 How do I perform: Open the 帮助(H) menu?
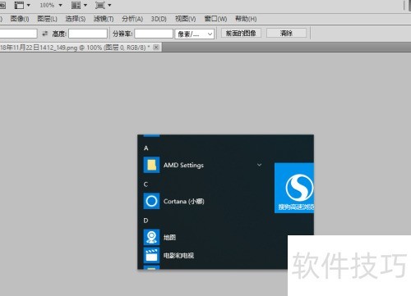[x=246, y=19]
